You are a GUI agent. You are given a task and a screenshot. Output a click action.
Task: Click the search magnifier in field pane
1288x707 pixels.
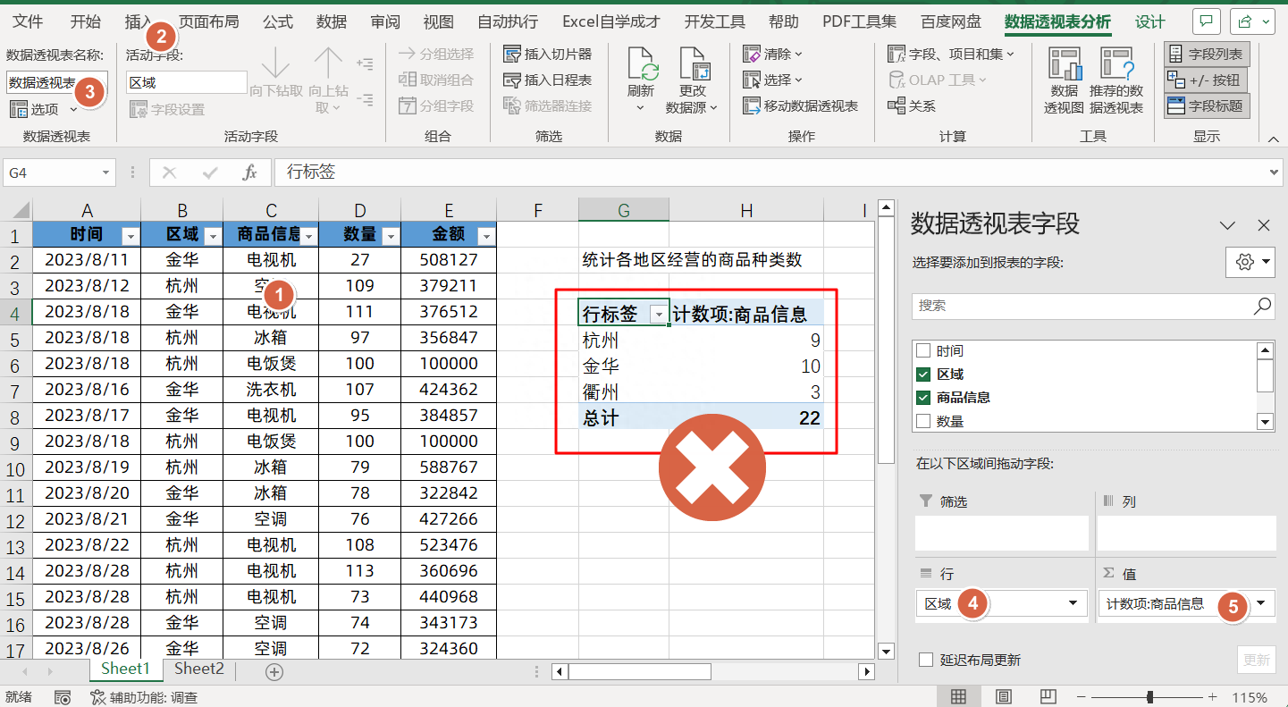pyautogui.click(x=1261, y=306)
